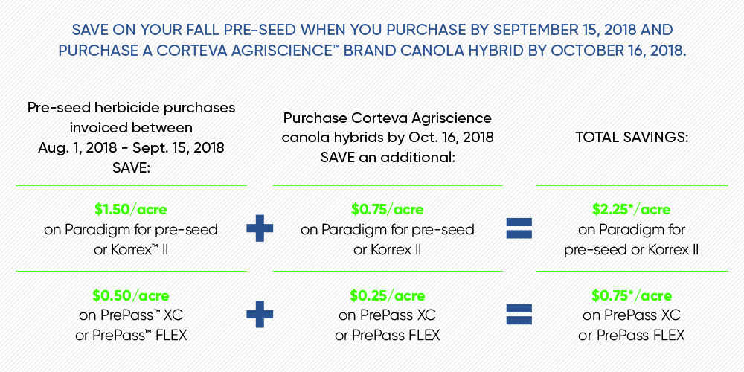744x372 pixels.
Task: Click 'pre-seed or Korrex II' text under $2.25
Action: click(x=631, y=250)
